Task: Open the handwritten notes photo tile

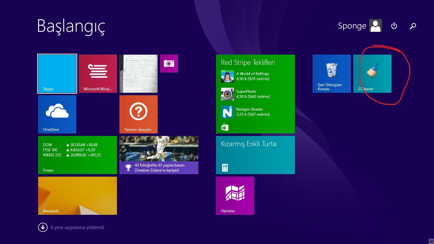Action: click(x=139, y=74)
